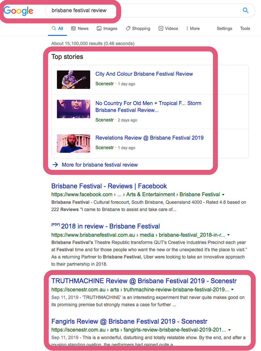Click the News tab newspaper icon

(x=73, y=28)
